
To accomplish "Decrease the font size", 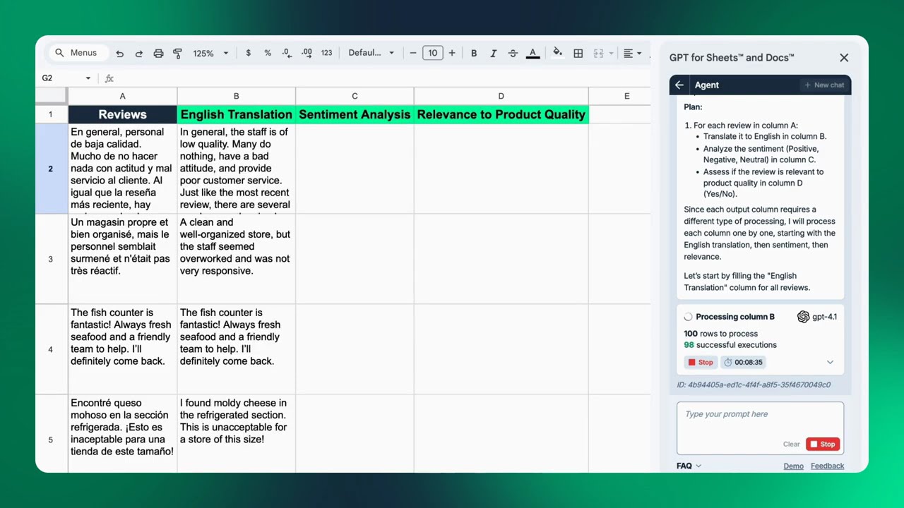I will [413, 53].
